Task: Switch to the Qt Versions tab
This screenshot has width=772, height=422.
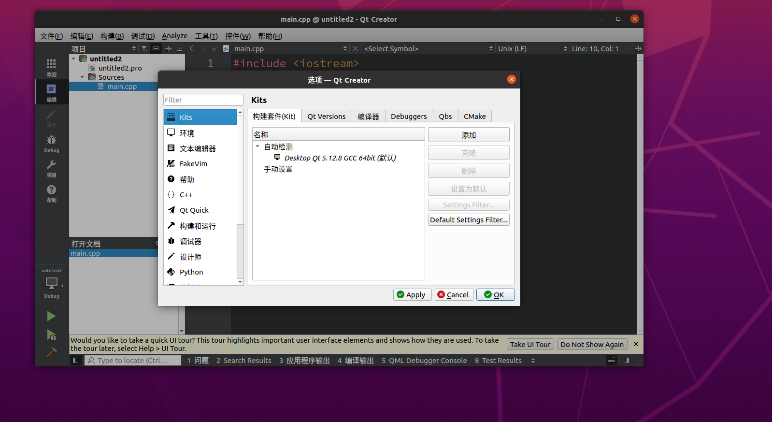Action: (x=327, y=116)
